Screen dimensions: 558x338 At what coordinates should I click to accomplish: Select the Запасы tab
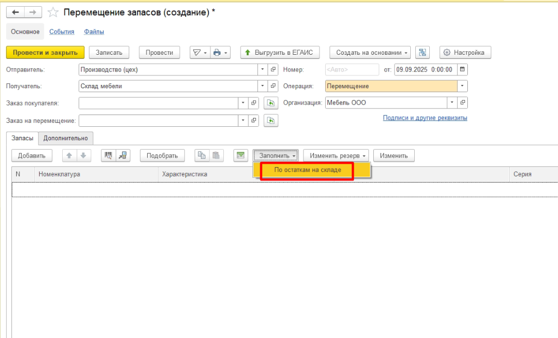pos(22,138)
